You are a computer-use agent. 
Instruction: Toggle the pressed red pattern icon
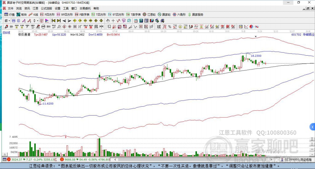42,21
